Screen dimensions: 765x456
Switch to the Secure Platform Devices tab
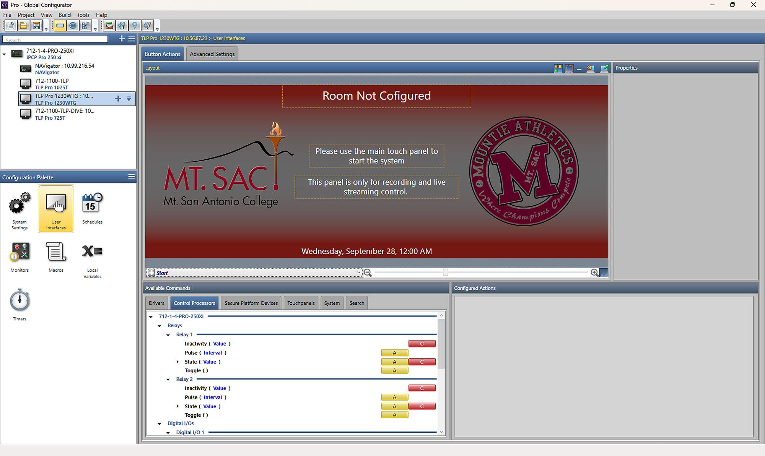pyautogui.click(x=251, y=303)
